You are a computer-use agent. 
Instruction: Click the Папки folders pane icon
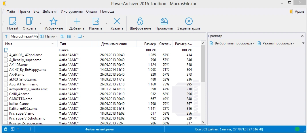pos(42,36)
